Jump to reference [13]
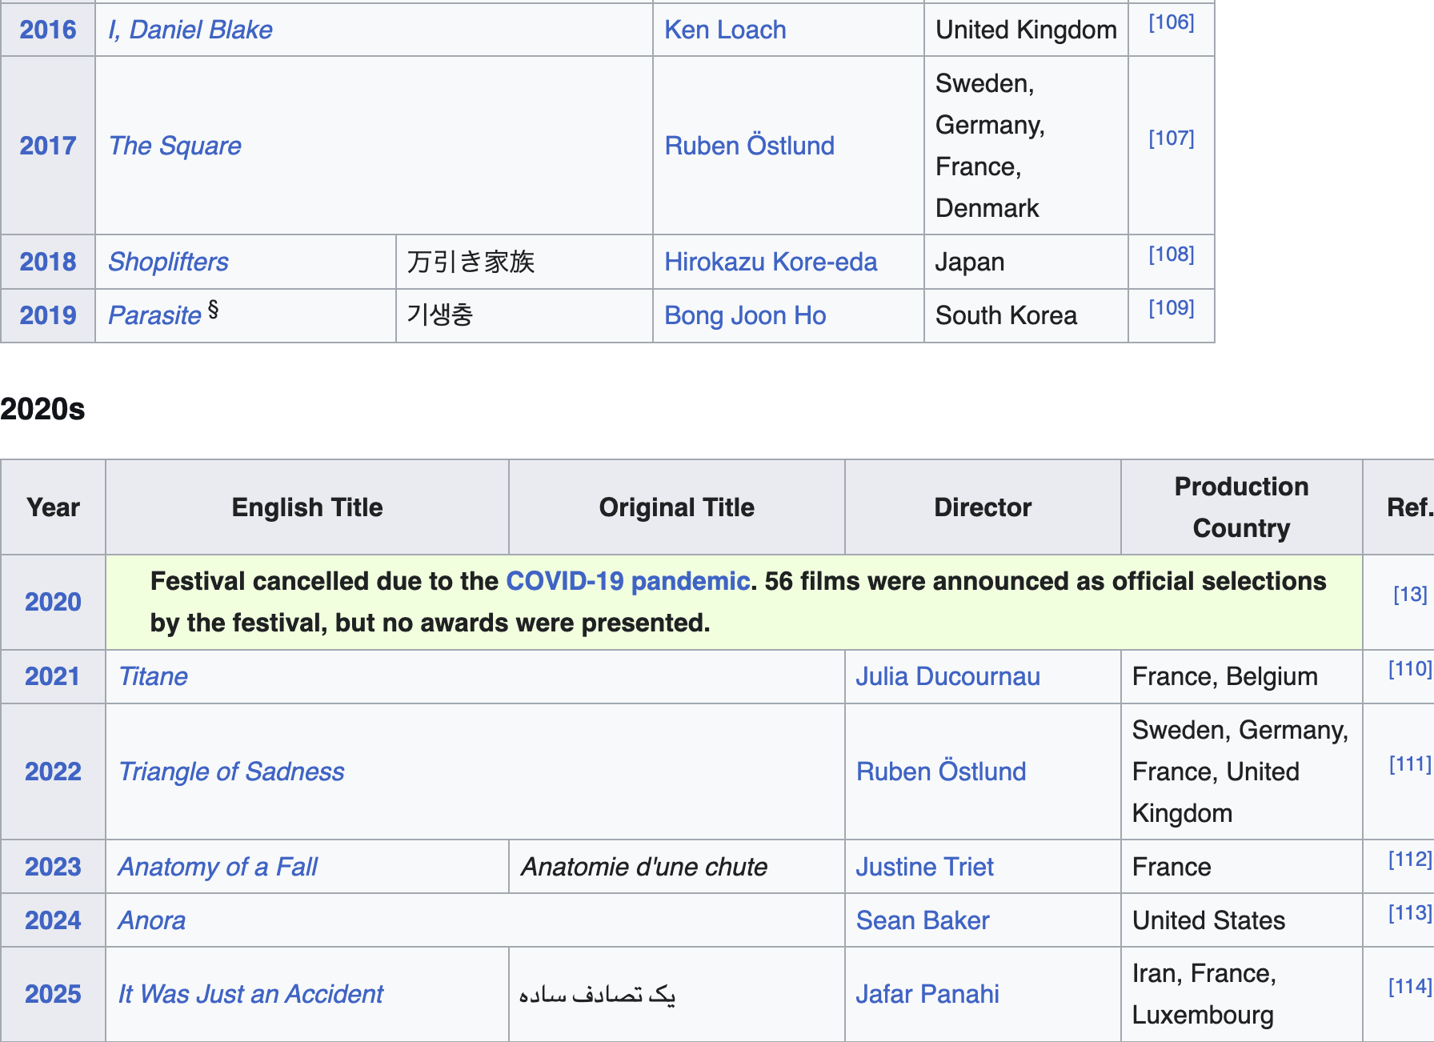Image resolution: width=1434 pixels, height=1042 pixels. 1410,595
